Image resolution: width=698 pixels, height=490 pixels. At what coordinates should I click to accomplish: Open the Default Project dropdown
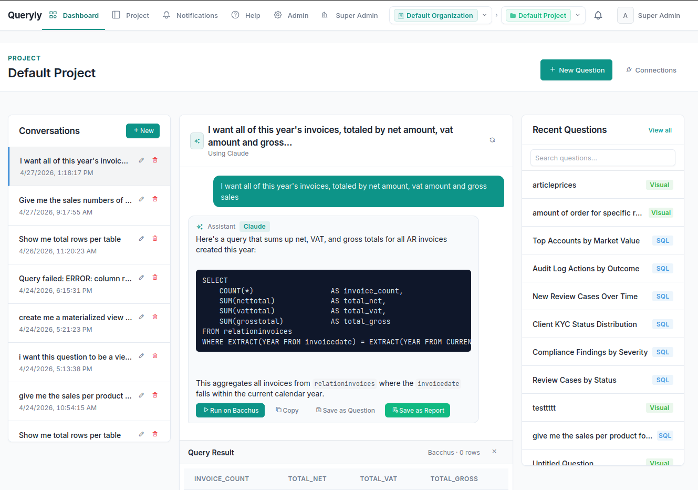(x=543, y=16)
